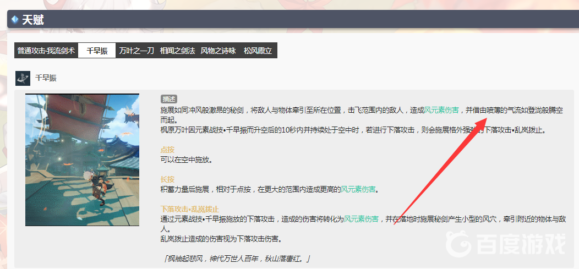Click the 长按 subheading
The image size is (579, 269).
point(167,179)
